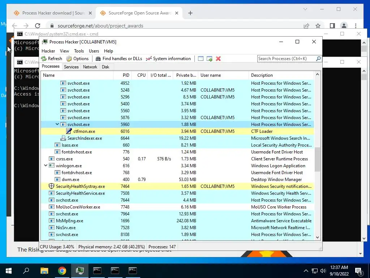The height and width of the screenshot is (278, 370).
Task: Select fontdrvhost.exe with PID 776
Action: [x=177, y=152]
